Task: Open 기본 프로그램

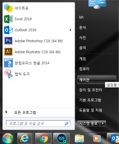Action: coord(90,100)
